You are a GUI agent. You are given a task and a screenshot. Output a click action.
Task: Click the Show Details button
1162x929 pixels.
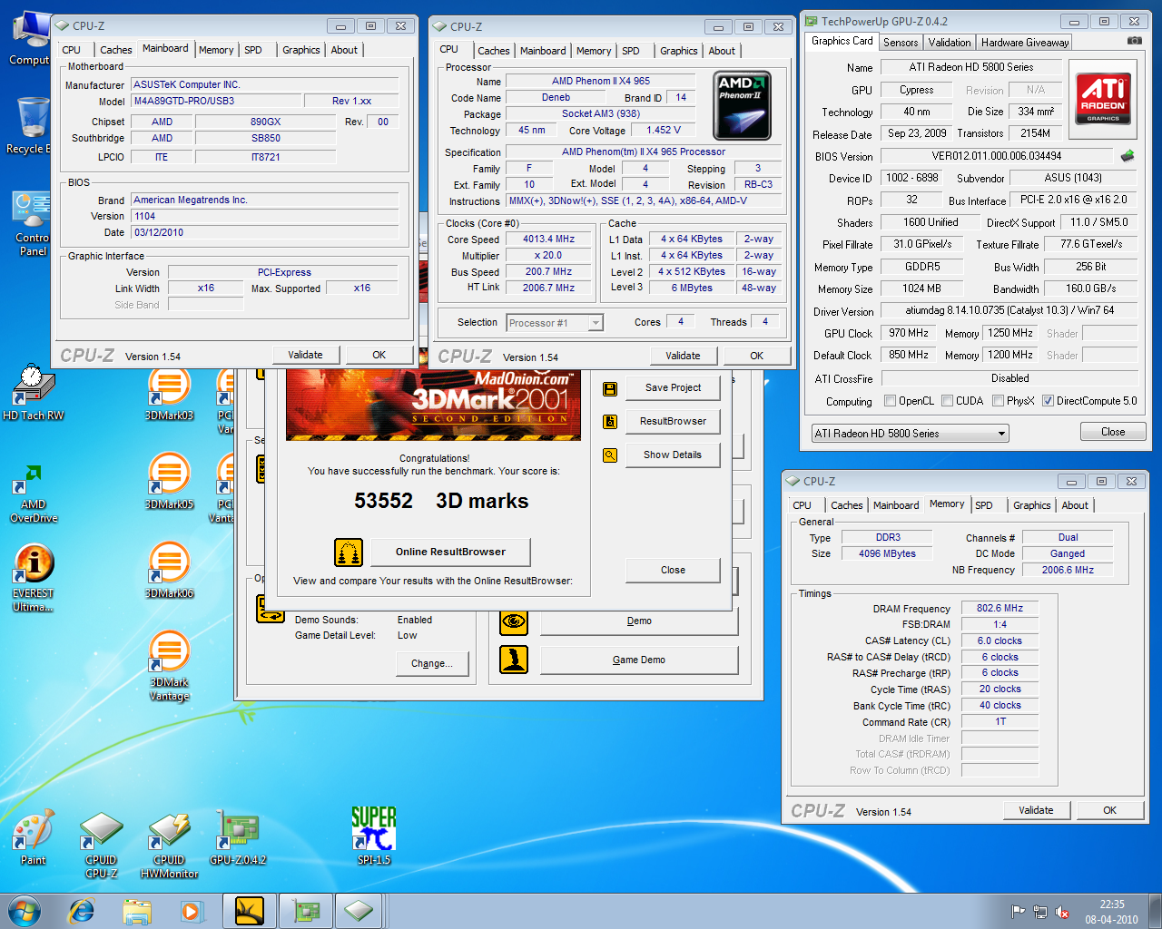(673, 455)
